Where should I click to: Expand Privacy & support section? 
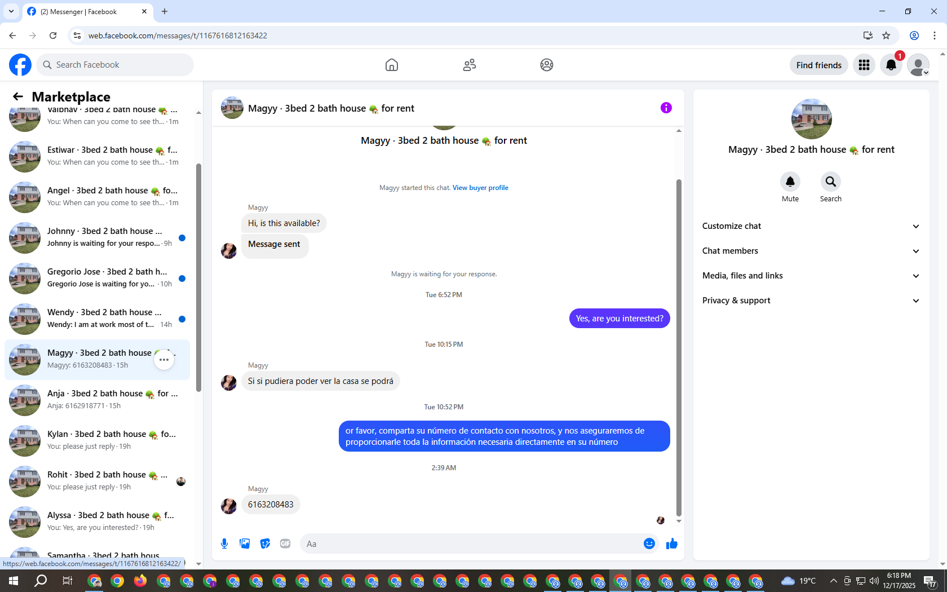(x=811, y=301)
